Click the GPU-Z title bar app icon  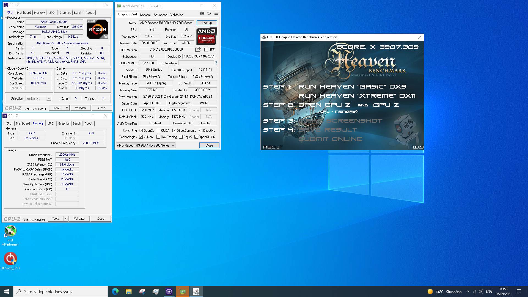[119, 6]
